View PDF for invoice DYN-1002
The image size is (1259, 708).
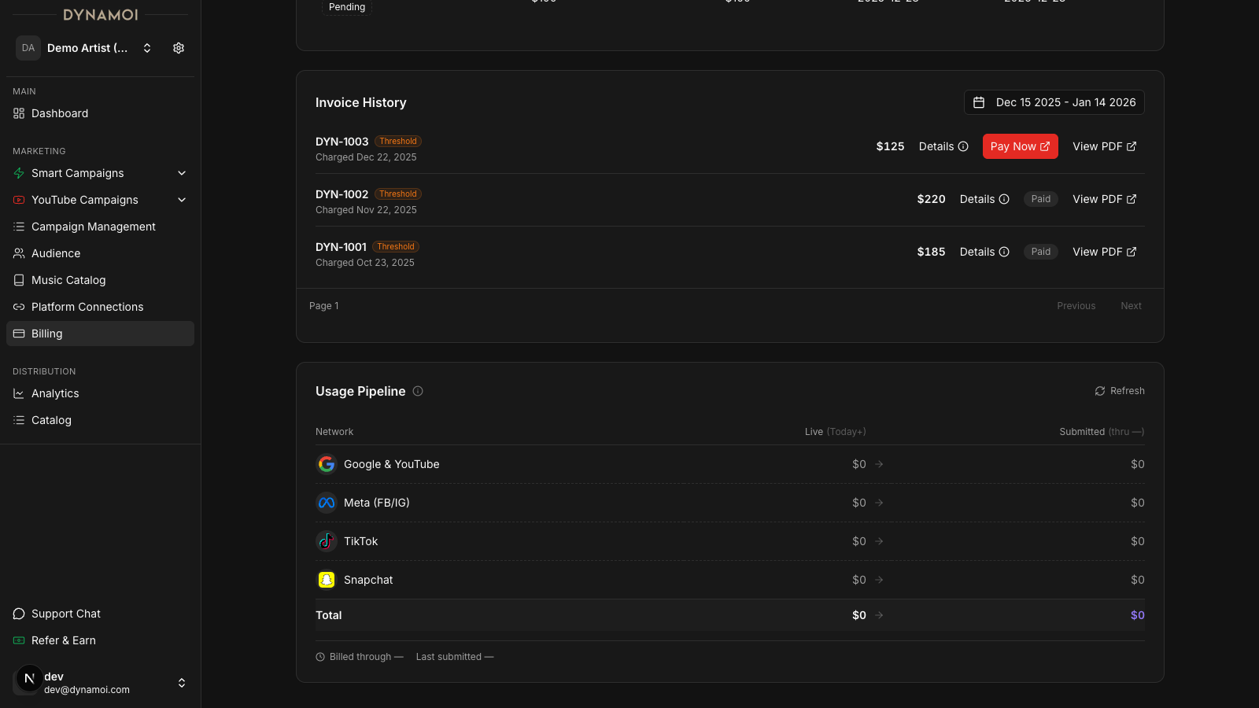pos(1104,199)
